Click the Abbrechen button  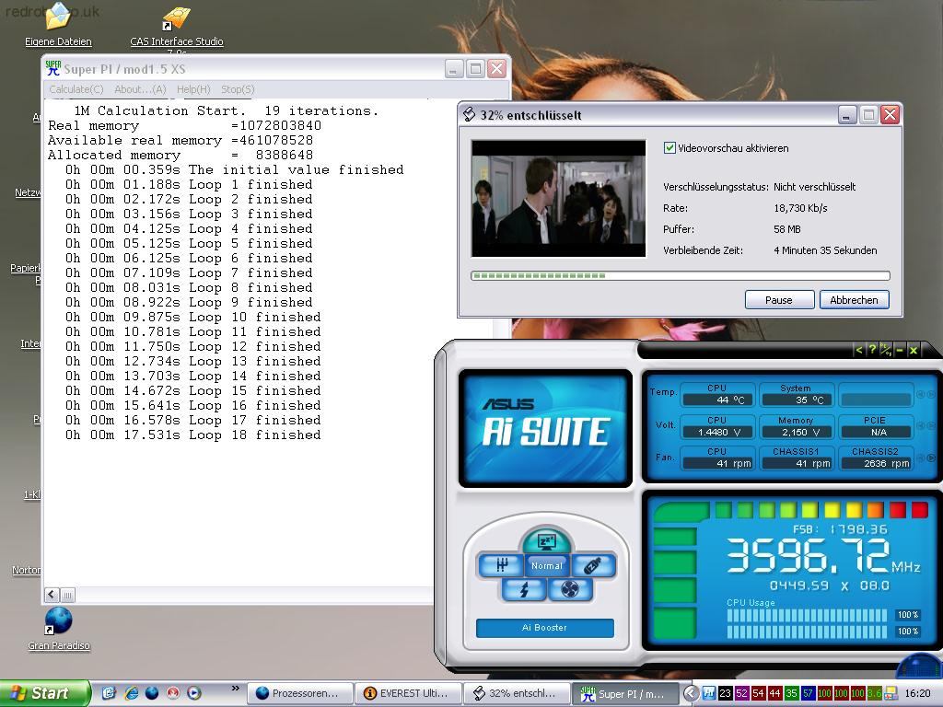point(854,300)
